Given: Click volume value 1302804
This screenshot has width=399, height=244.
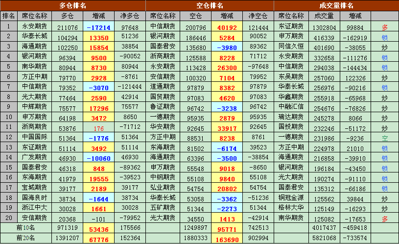Looking at the screenshot, I should [x=324, y=27].
